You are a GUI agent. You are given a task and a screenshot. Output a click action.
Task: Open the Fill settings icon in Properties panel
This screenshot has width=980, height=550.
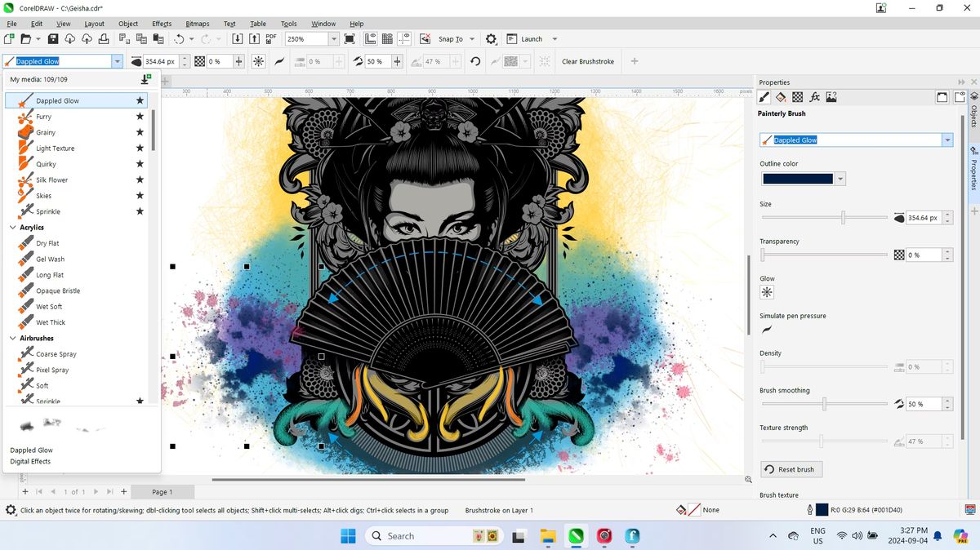(x=780, y=96)
